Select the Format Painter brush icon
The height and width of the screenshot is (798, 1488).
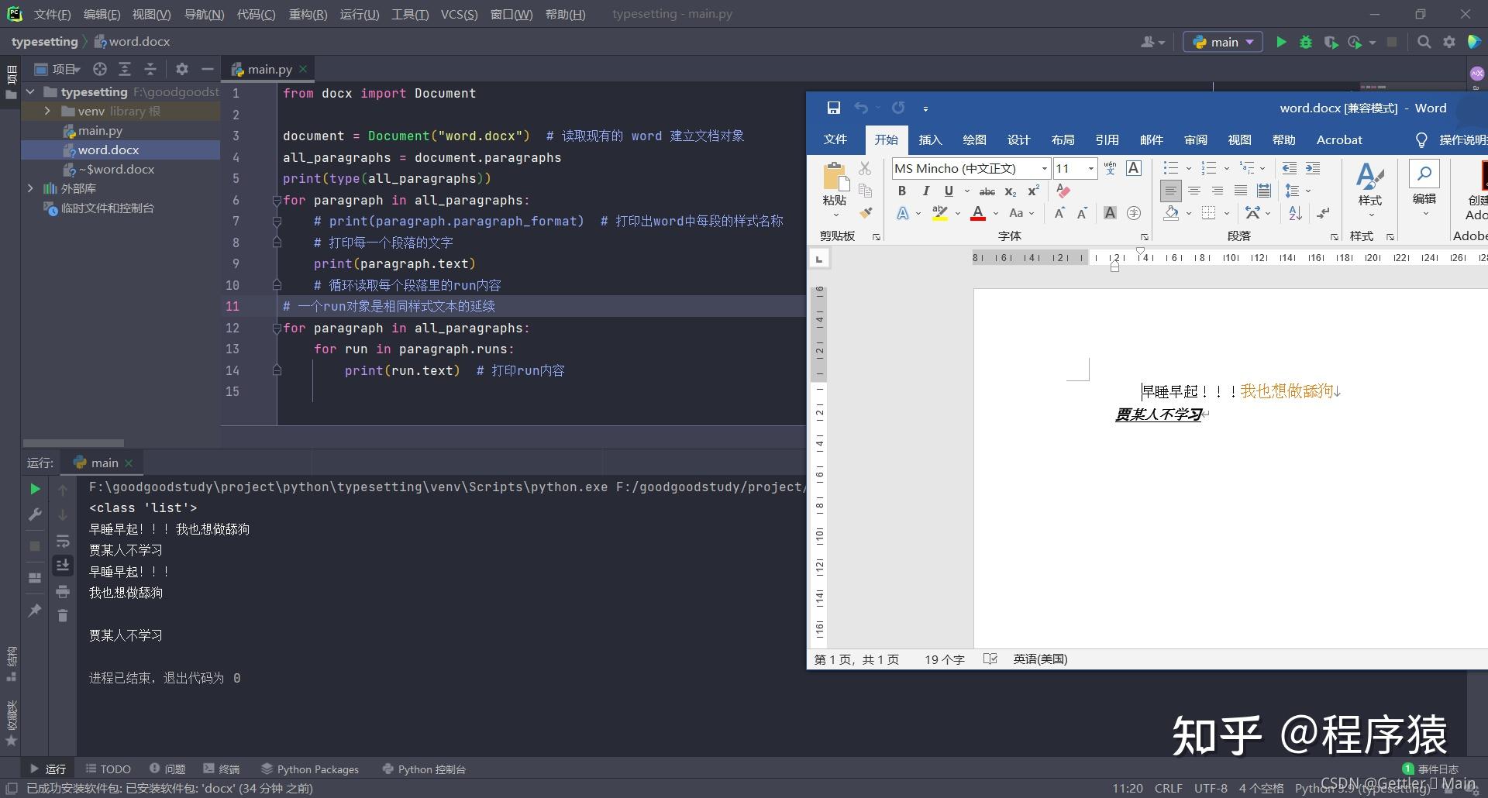click(866, 213)
